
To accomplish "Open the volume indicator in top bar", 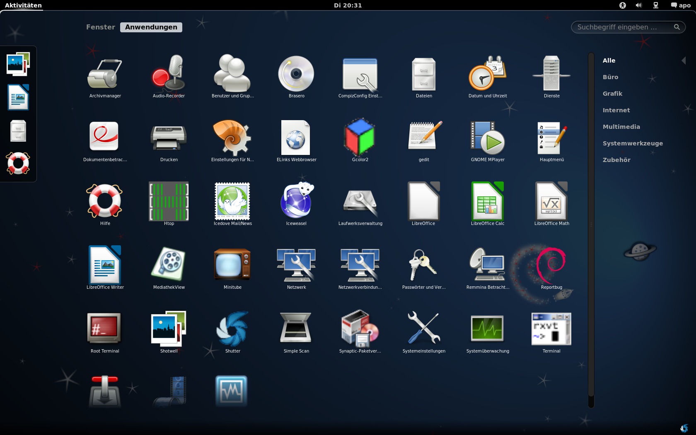I will 639,5.
